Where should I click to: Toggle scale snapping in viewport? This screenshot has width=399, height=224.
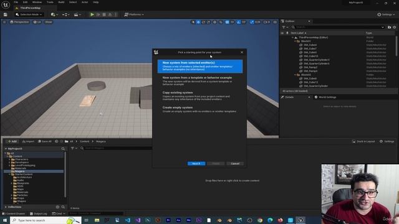coord(252,22)
